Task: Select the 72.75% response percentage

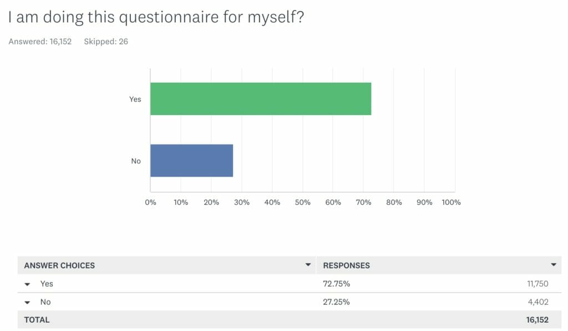Action: tap(336, 284)
